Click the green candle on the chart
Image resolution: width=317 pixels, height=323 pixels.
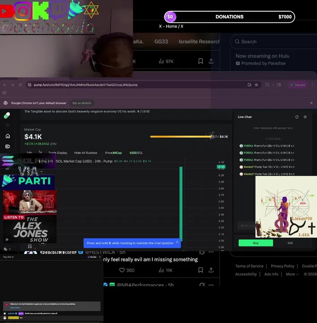click(181, 204)
